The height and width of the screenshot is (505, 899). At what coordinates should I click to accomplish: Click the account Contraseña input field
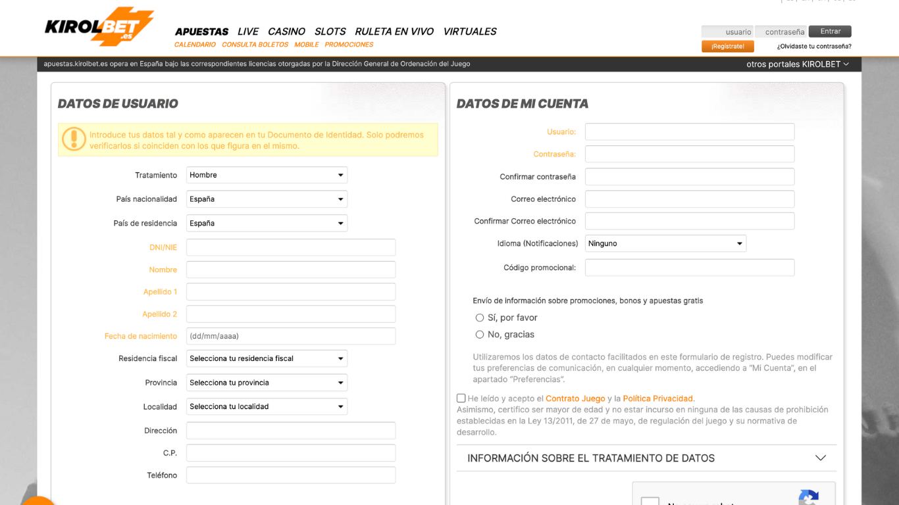pyautogui.click(x=690, y=154)
